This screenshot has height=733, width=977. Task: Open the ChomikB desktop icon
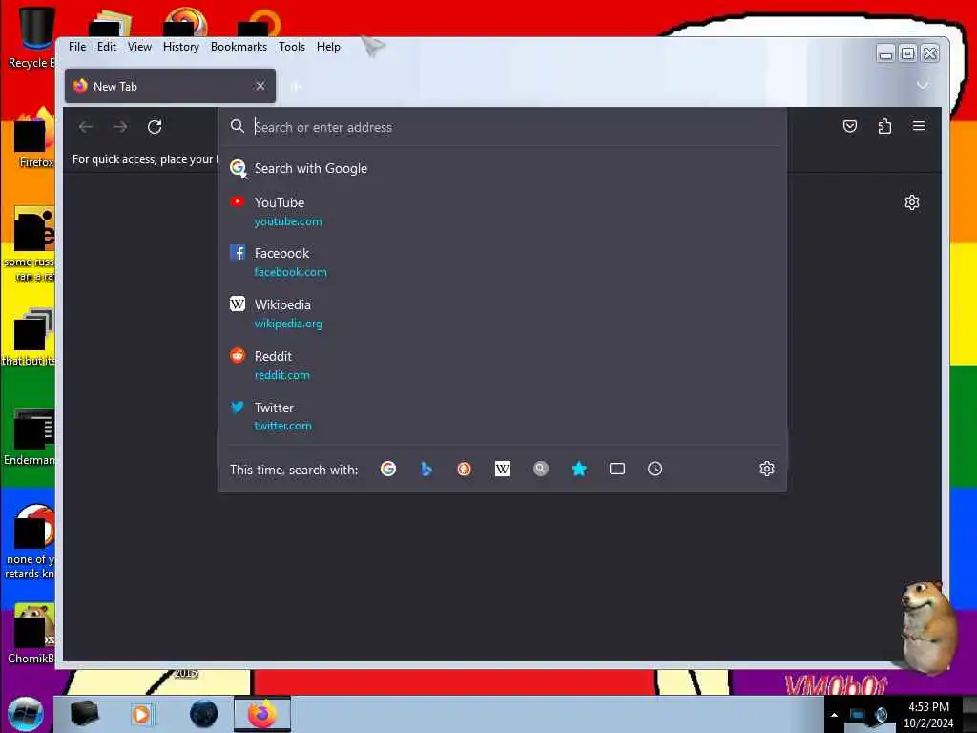point(31,634)
